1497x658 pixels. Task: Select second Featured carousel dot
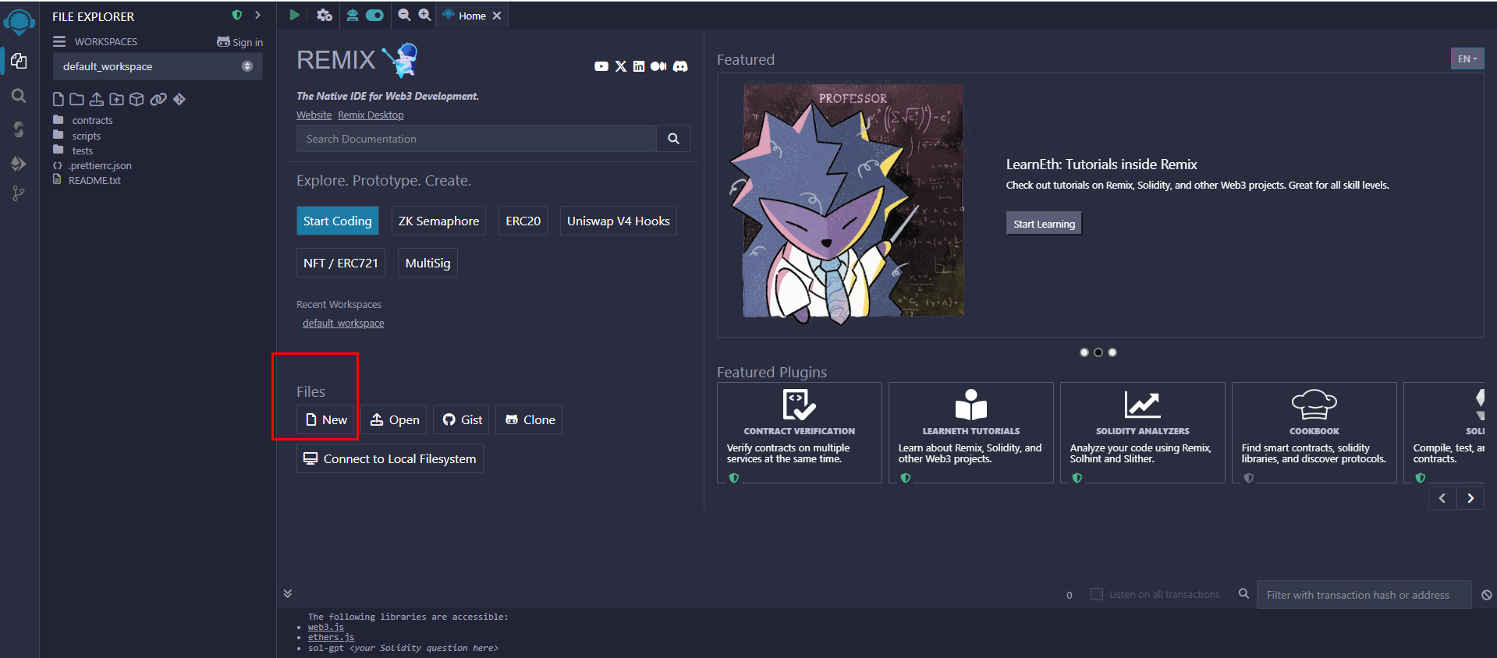click(x=1098, y=352)
